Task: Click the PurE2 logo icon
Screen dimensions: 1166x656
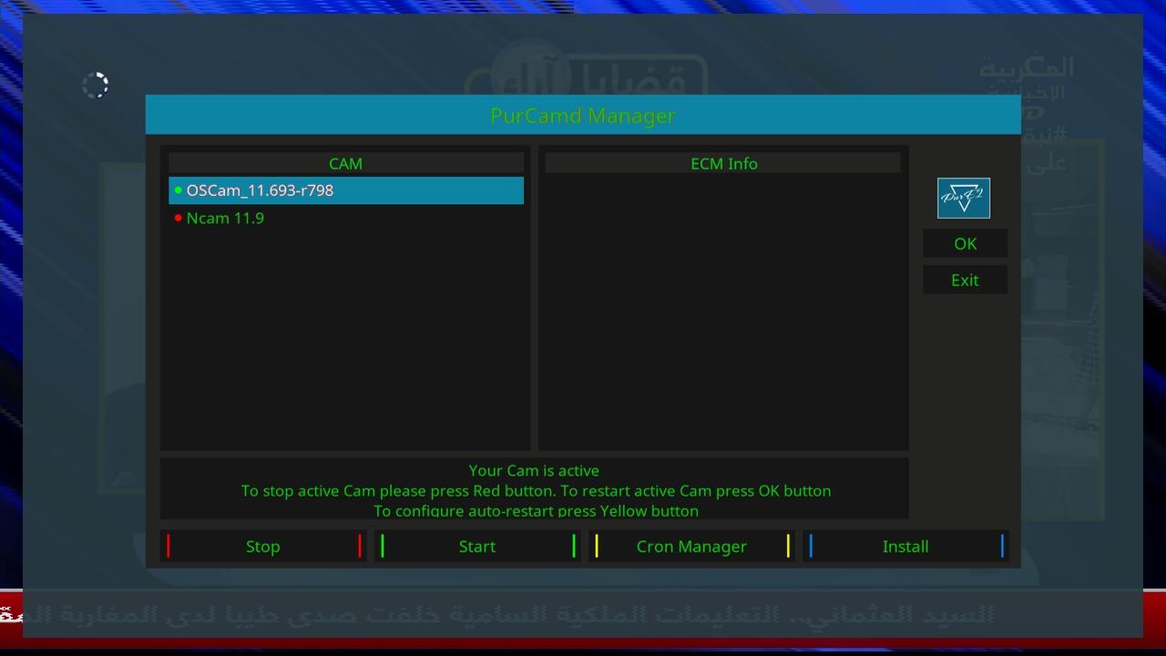Action: (x=964, y=198)
